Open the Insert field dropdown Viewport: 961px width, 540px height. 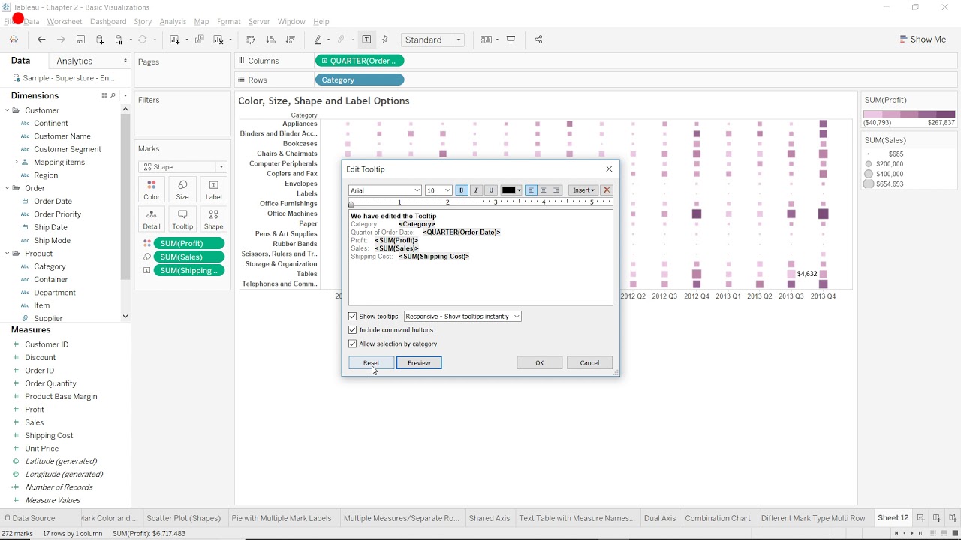coord(583,190)
